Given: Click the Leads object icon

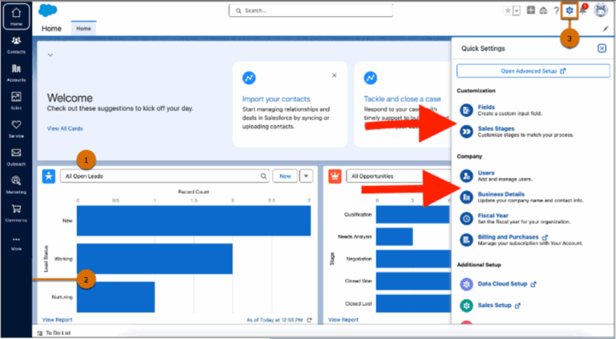Looking at the screenshot, I should (49, 176).
